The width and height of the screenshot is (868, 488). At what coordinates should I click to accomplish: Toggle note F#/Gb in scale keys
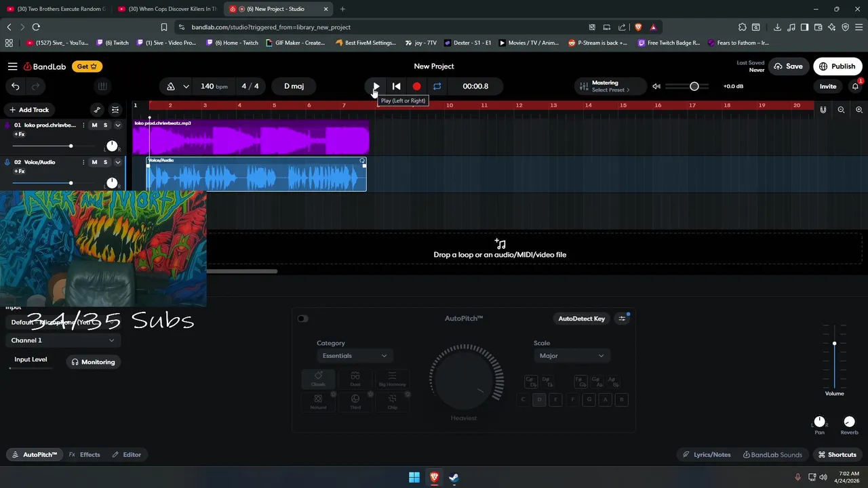[x=580, y=382]
